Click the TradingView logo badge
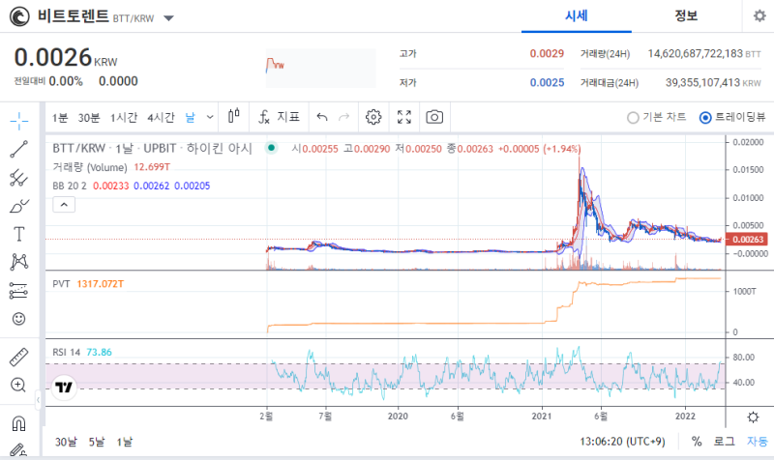 point(64,388)
